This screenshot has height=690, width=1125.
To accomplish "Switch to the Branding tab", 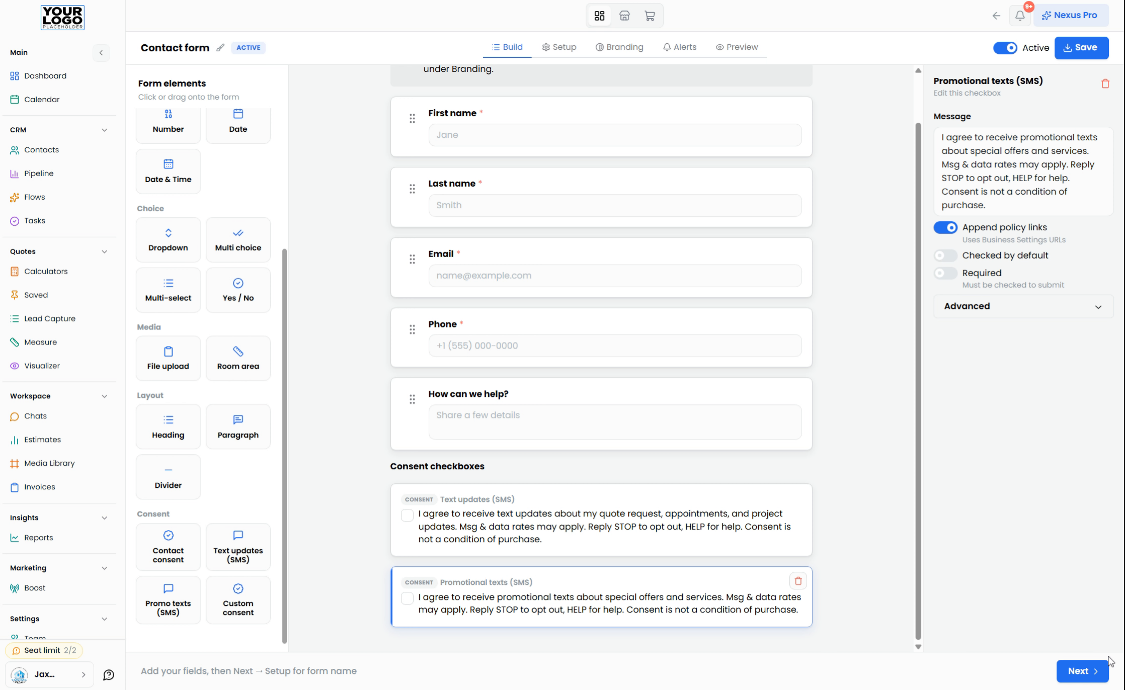I will (619, 47).
